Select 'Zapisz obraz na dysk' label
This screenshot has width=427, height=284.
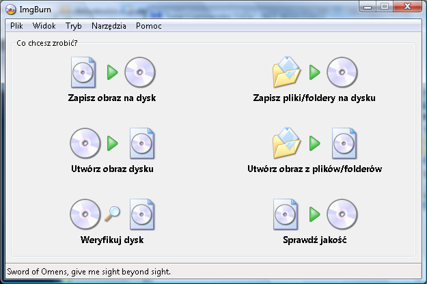(112, 98)
